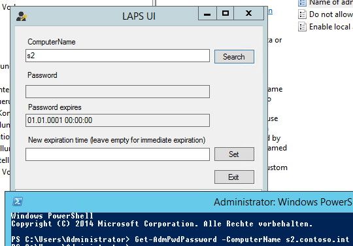This screenshot has height=246, width=353.
Task: Click the 'Name of adm' policy setting icon
Action: pos(303,3)
